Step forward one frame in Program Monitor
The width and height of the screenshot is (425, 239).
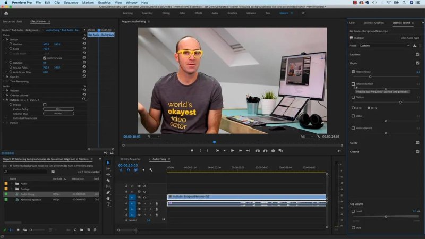pos(240,151)
